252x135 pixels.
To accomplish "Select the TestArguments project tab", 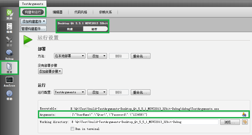I will click(x=33, y=4).
